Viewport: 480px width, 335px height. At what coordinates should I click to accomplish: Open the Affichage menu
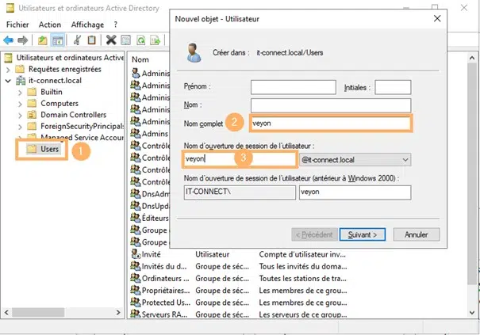pyautogui.click(x=87, y=25)
